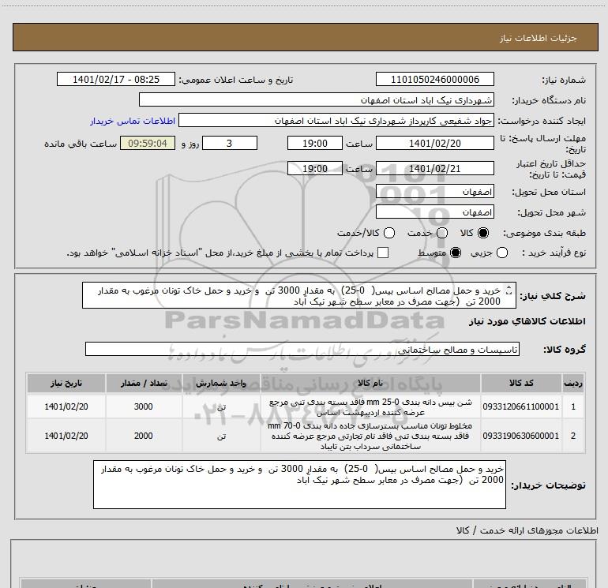Click the announcement date field 1401/02/17 - 08:25
This screenshot has height=588, width=608.
point(116,80)
